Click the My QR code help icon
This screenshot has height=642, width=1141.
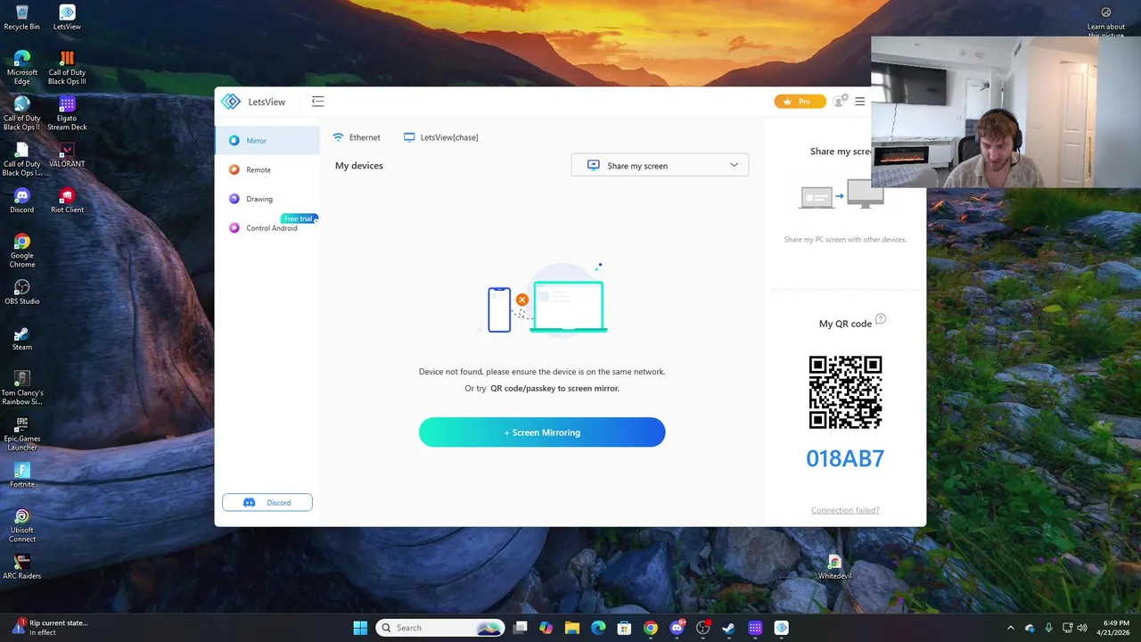[x=881, y=319]
